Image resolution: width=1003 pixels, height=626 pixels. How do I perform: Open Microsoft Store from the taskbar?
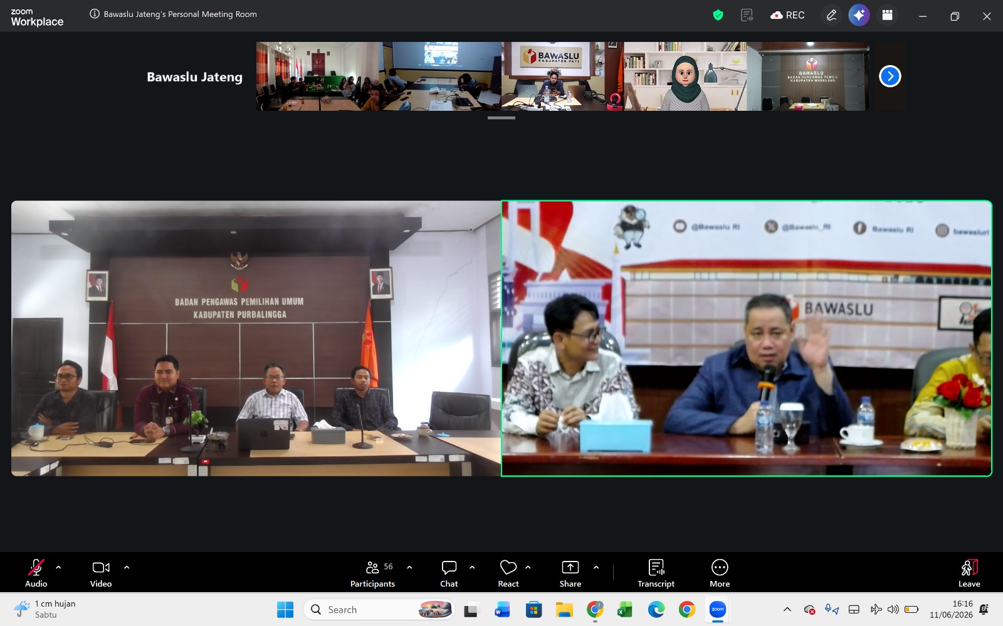pos(533,609)
